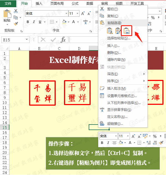Click the ribbon wén phonetic guide icon
This screenshot has height=175, width=166.
click(85, 22)
